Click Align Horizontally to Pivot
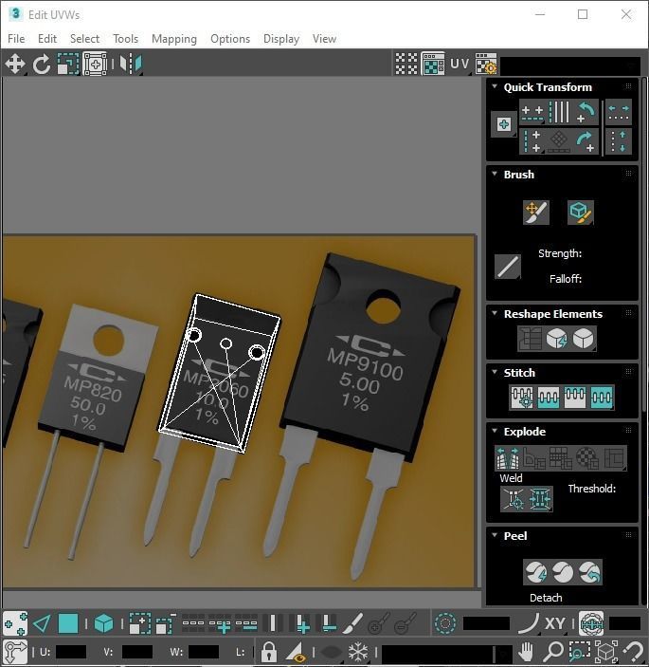This screenshot has width=649, height=667. pos(532,113)
